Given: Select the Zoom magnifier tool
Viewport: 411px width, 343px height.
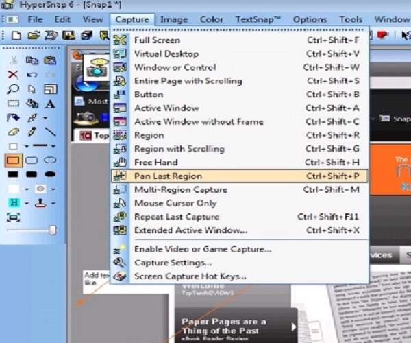Looking at the screenshot, I should 13,89.
